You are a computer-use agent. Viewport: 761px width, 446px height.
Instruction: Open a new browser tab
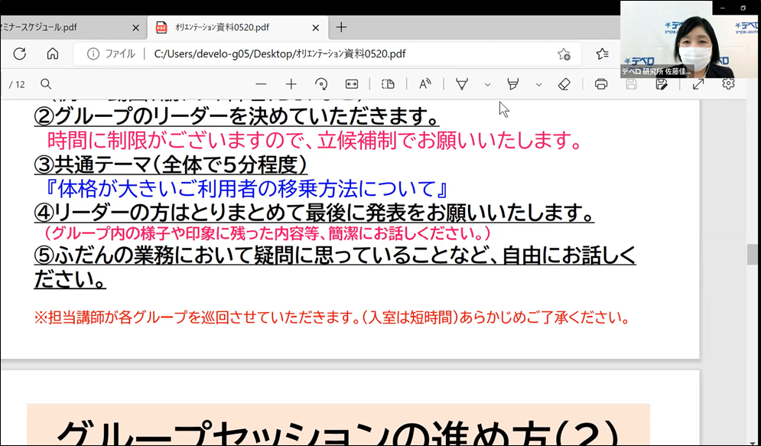341,28
